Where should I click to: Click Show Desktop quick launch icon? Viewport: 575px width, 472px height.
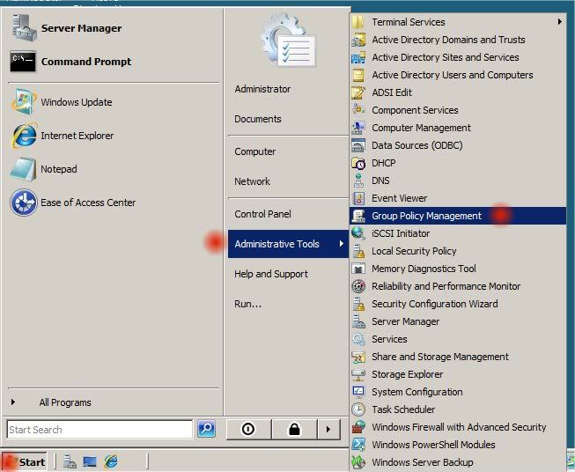pos(90,461)
